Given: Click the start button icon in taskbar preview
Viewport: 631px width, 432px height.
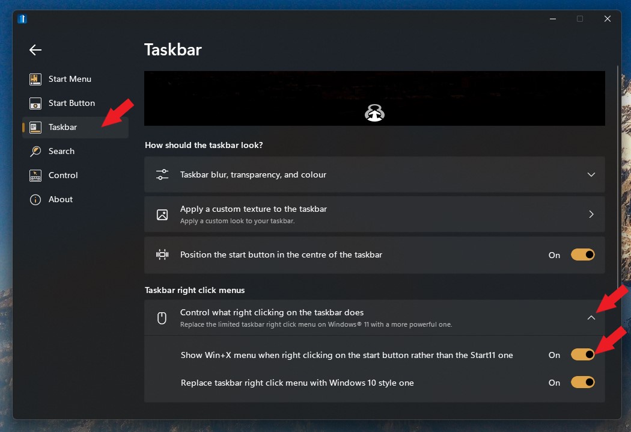Looking at the screenshot, I should click(x=374, y=113).
